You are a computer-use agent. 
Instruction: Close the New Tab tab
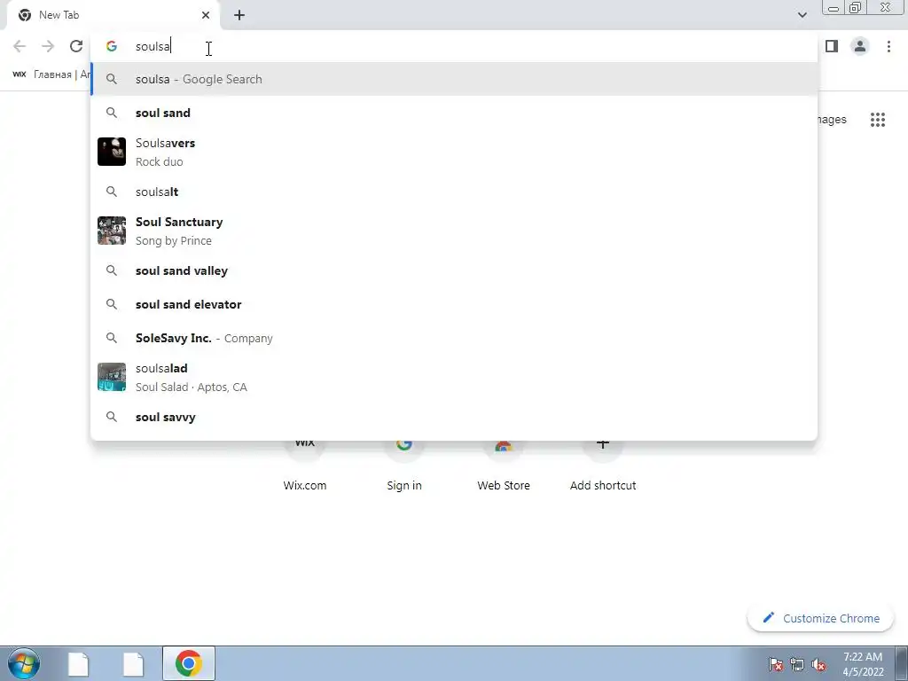206,15
